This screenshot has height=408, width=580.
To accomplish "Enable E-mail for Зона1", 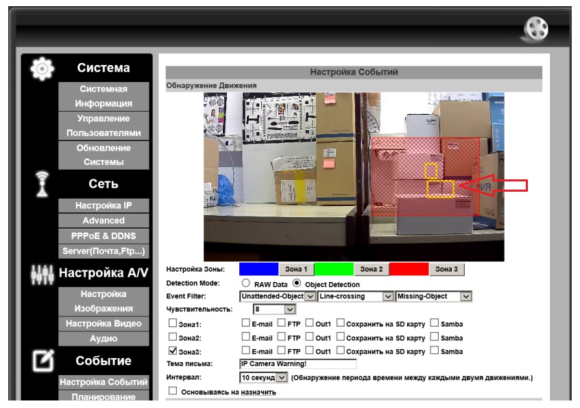I will pyautogui.click(x=245, y=323).
